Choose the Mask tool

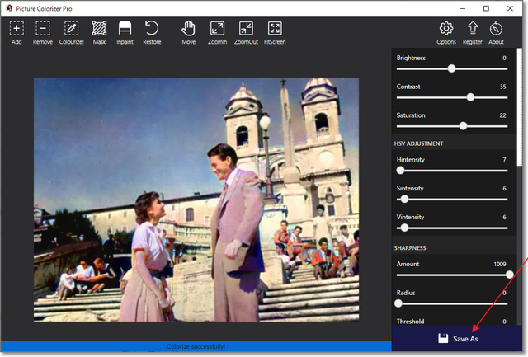pos(99,29)
